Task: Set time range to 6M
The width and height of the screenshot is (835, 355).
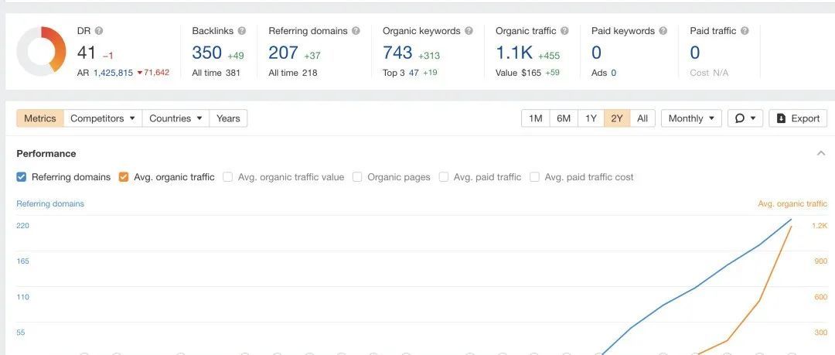Action: 564,118
